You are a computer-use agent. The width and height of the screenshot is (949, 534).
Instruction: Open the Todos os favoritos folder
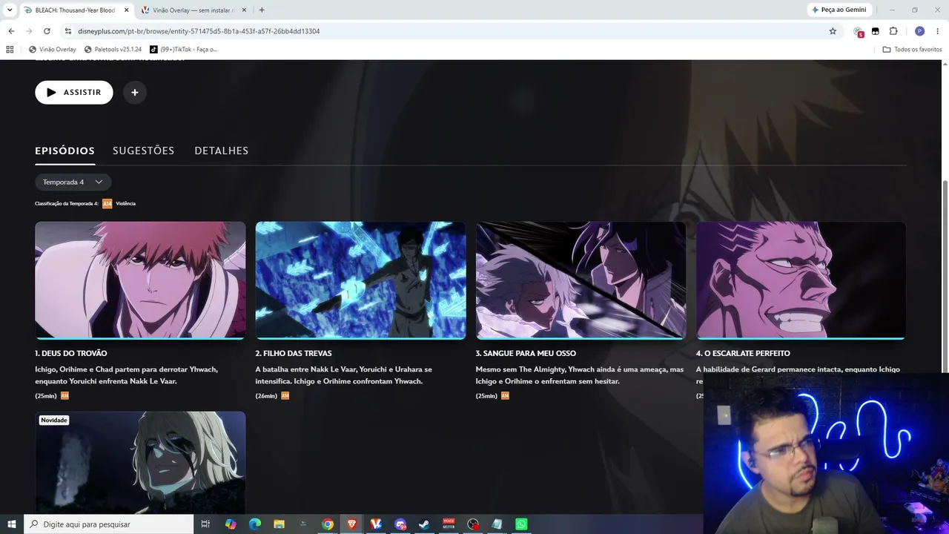pos(912,50)
